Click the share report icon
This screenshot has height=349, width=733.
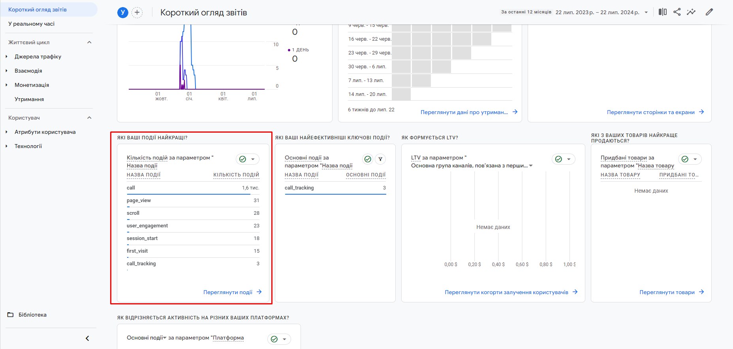pos(677,12)
